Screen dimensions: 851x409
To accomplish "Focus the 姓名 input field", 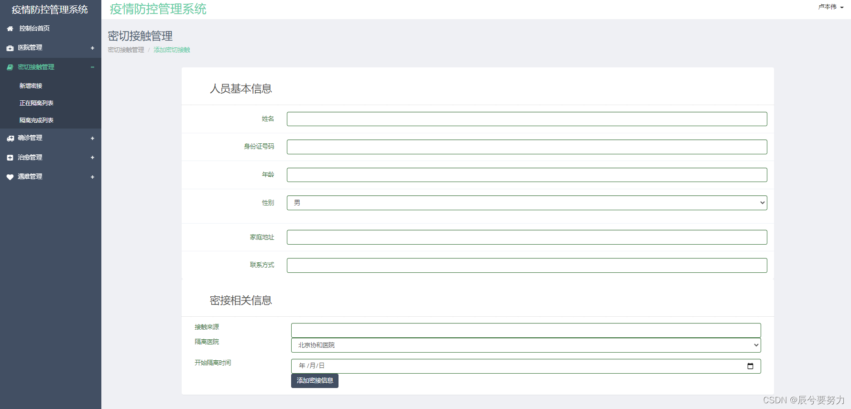I will tap(527, 119).
